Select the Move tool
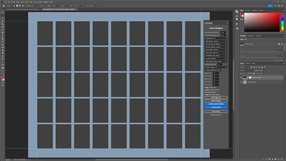Screen dimensions: 286x161 (3, 13)
